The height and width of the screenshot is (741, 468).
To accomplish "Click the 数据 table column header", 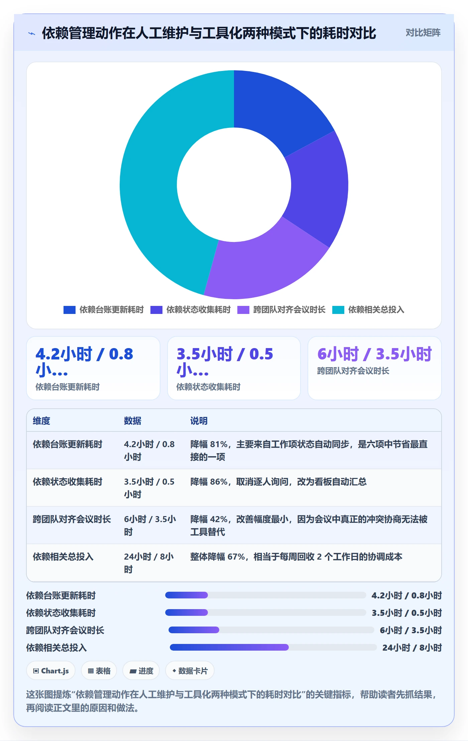I will (133, 421).
